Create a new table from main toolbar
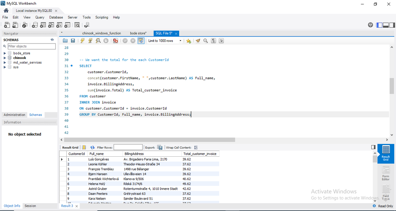 coord(43,25)
